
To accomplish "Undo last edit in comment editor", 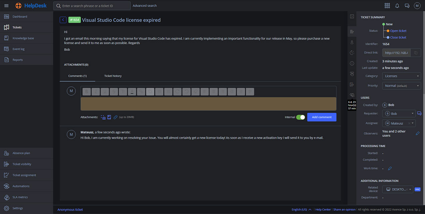I will point(186,92).
